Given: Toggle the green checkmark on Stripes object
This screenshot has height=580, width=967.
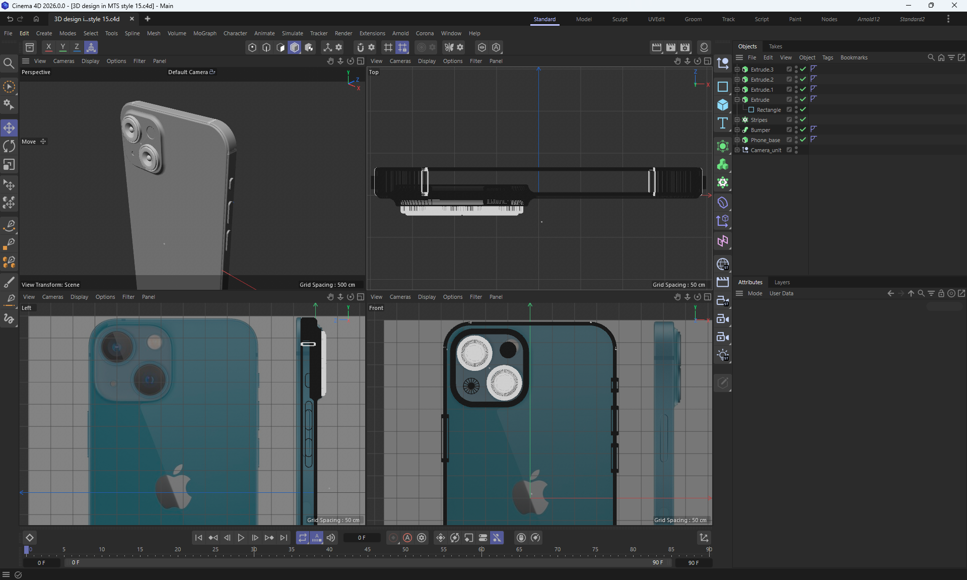Looking at the screenshot, I should tap(803, 119).
